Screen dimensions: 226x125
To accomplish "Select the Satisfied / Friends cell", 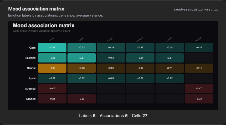I will click(x=169, y=58).
